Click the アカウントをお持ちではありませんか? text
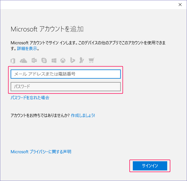Viewport: 187px width, 181px height. tap(40, 115)
